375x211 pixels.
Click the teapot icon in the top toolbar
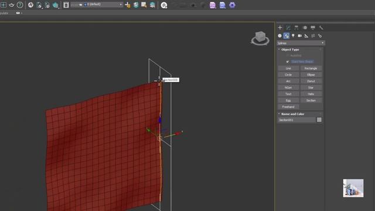coord(12,5)
